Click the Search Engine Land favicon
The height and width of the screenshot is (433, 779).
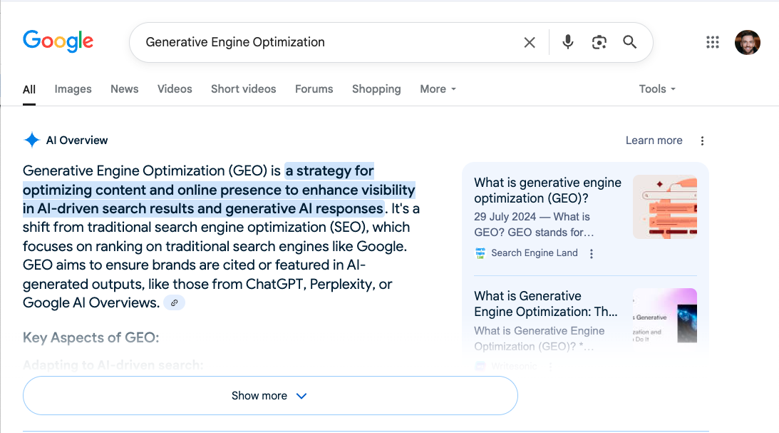click(x=480, y=253)
